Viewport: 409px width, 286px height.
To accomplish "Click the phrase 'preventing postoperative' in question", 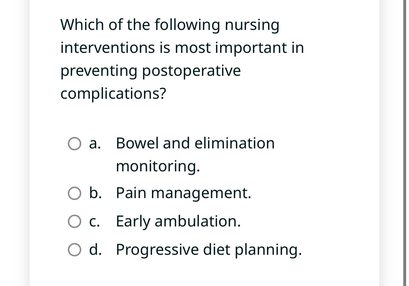I will [150, 71].
